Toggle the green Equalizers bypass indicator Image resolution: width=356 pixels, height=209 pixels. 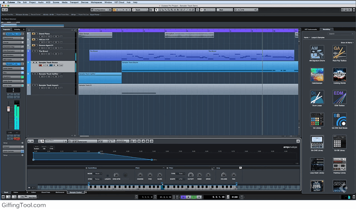click(x=22, y=77)
